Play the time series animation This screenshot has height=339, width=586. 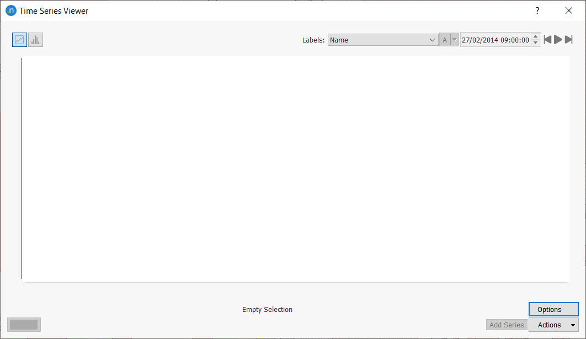point(558,40)
